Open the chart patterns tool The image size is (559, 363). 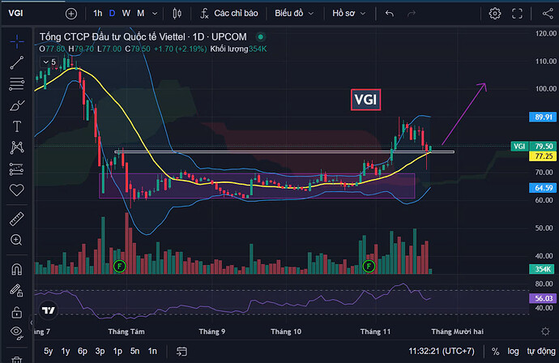click(17, 147)
